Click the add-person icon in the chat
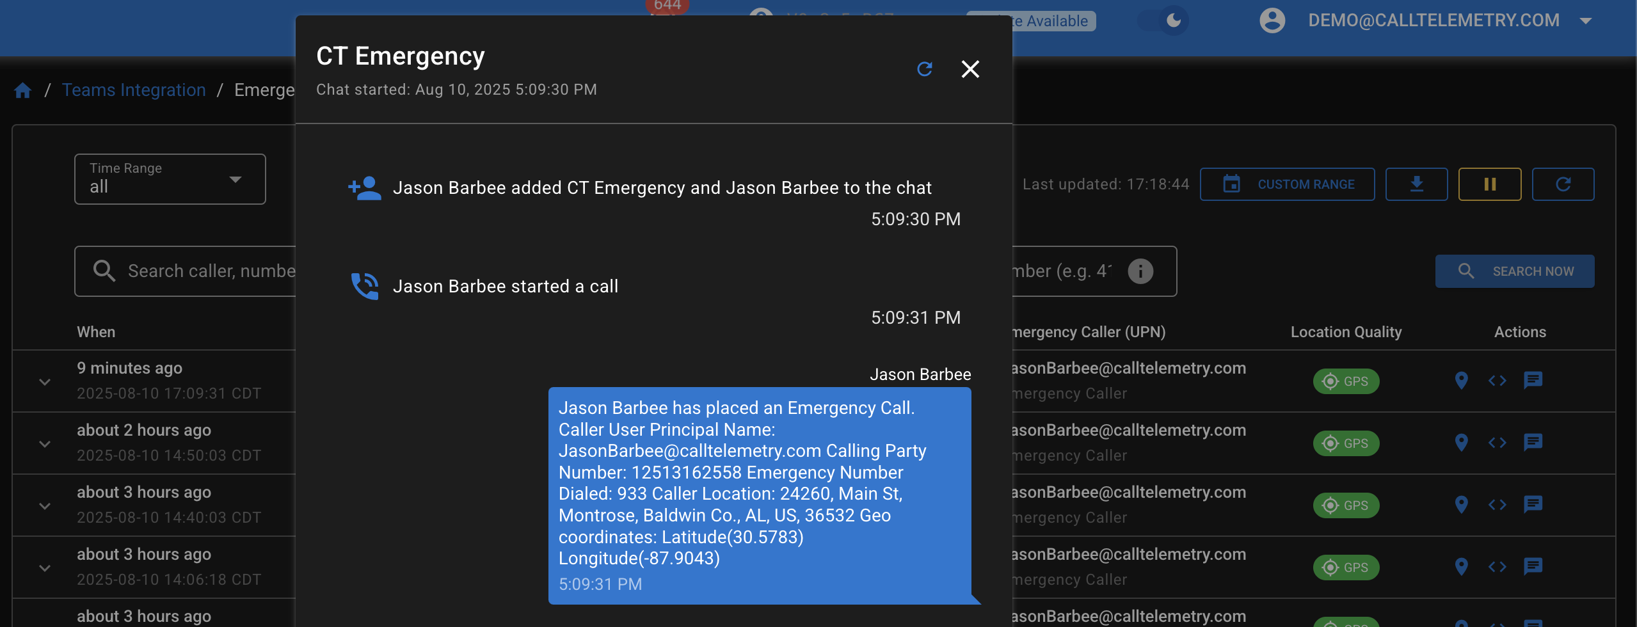Screen dimensions: 1637x627 tap(365, 188)
